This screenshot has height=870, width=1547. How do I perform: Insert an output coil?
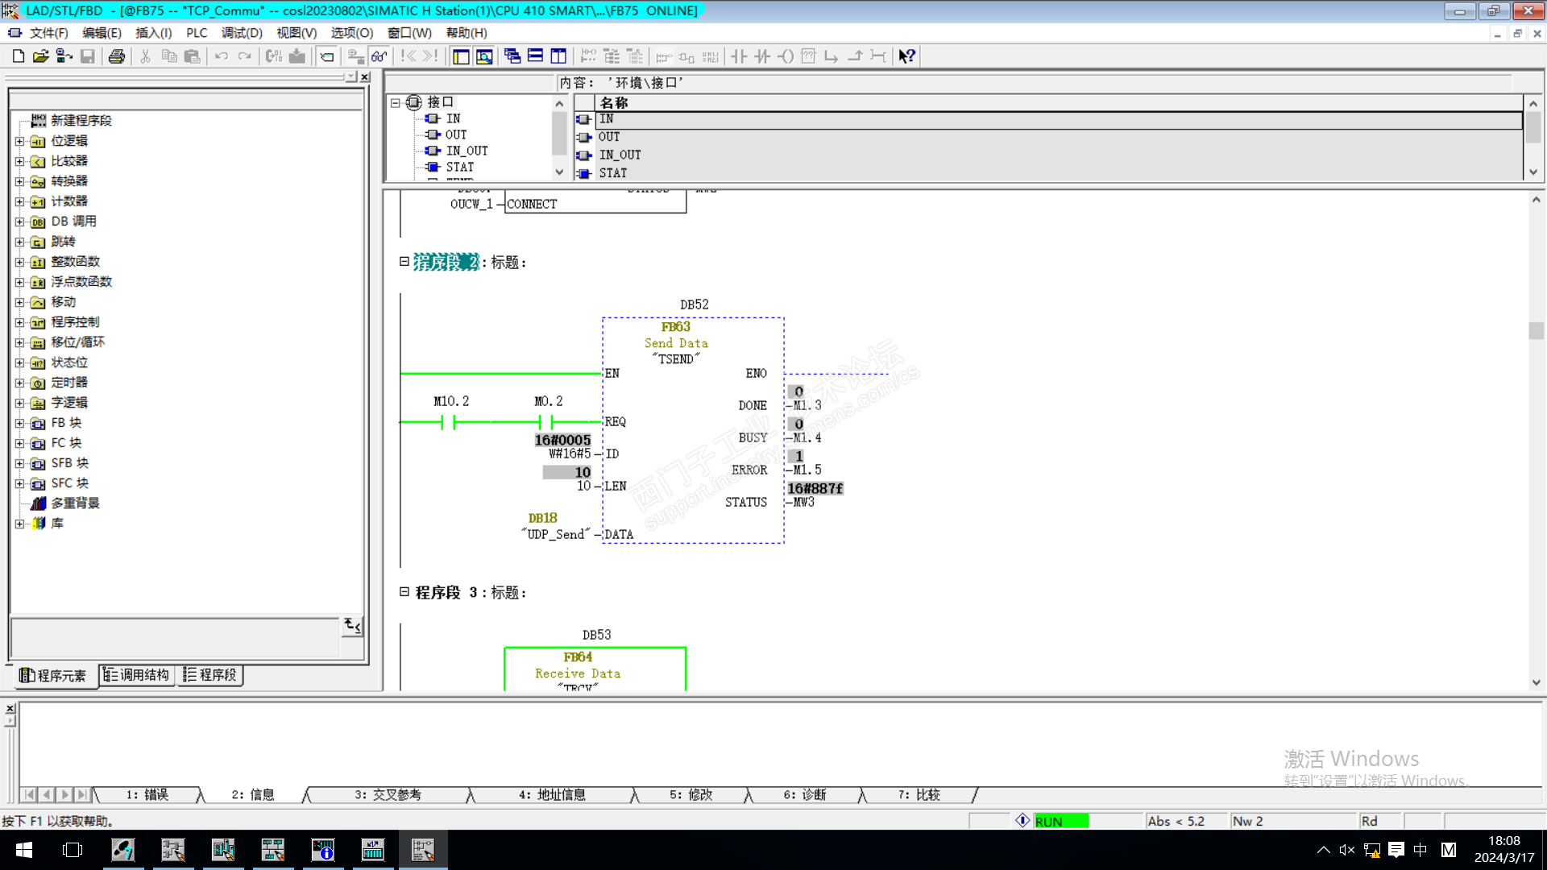tap(786, 56)
